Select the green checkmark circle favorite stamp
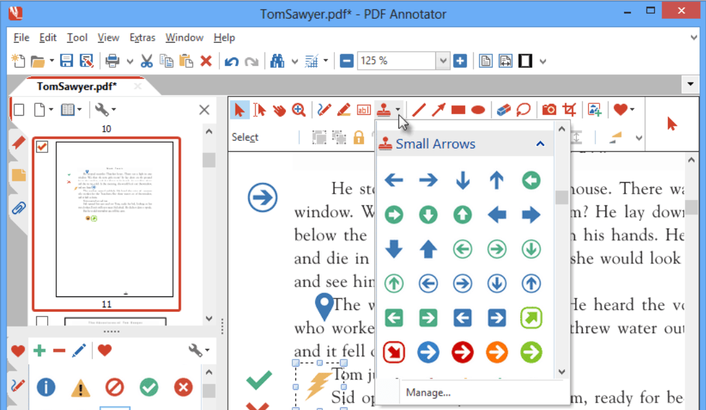Image resolution: width=706 pixels, height=410 pixels. (149, 387)
